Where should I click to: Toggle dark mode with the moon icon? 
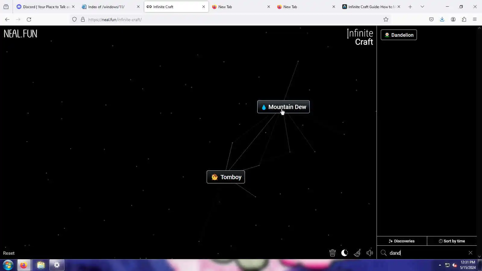pyautogui.click(x=345, y=253)
